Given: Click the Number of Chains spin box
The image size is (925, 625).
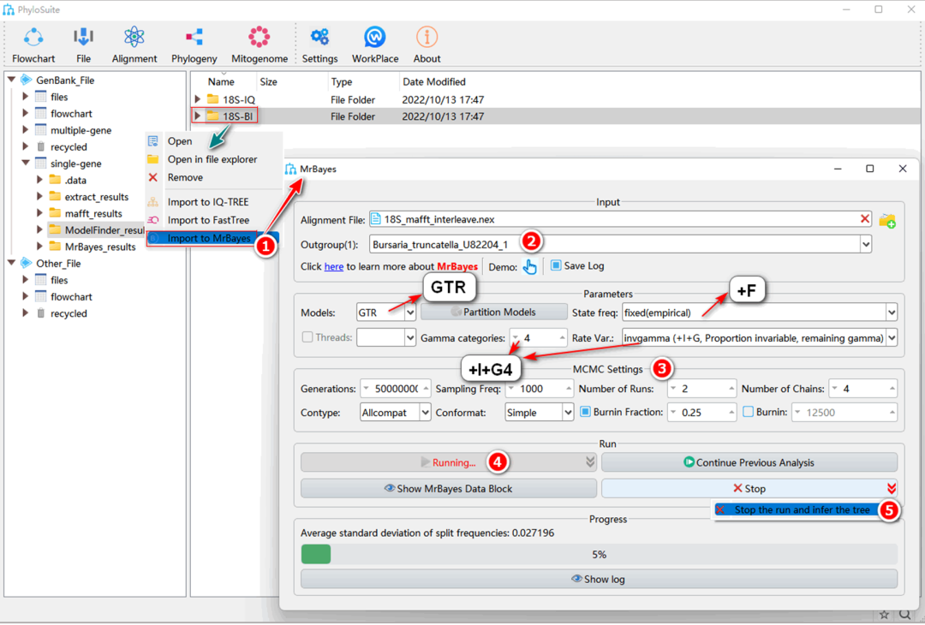Looking at the screenshot, I should tap(863, 389).
